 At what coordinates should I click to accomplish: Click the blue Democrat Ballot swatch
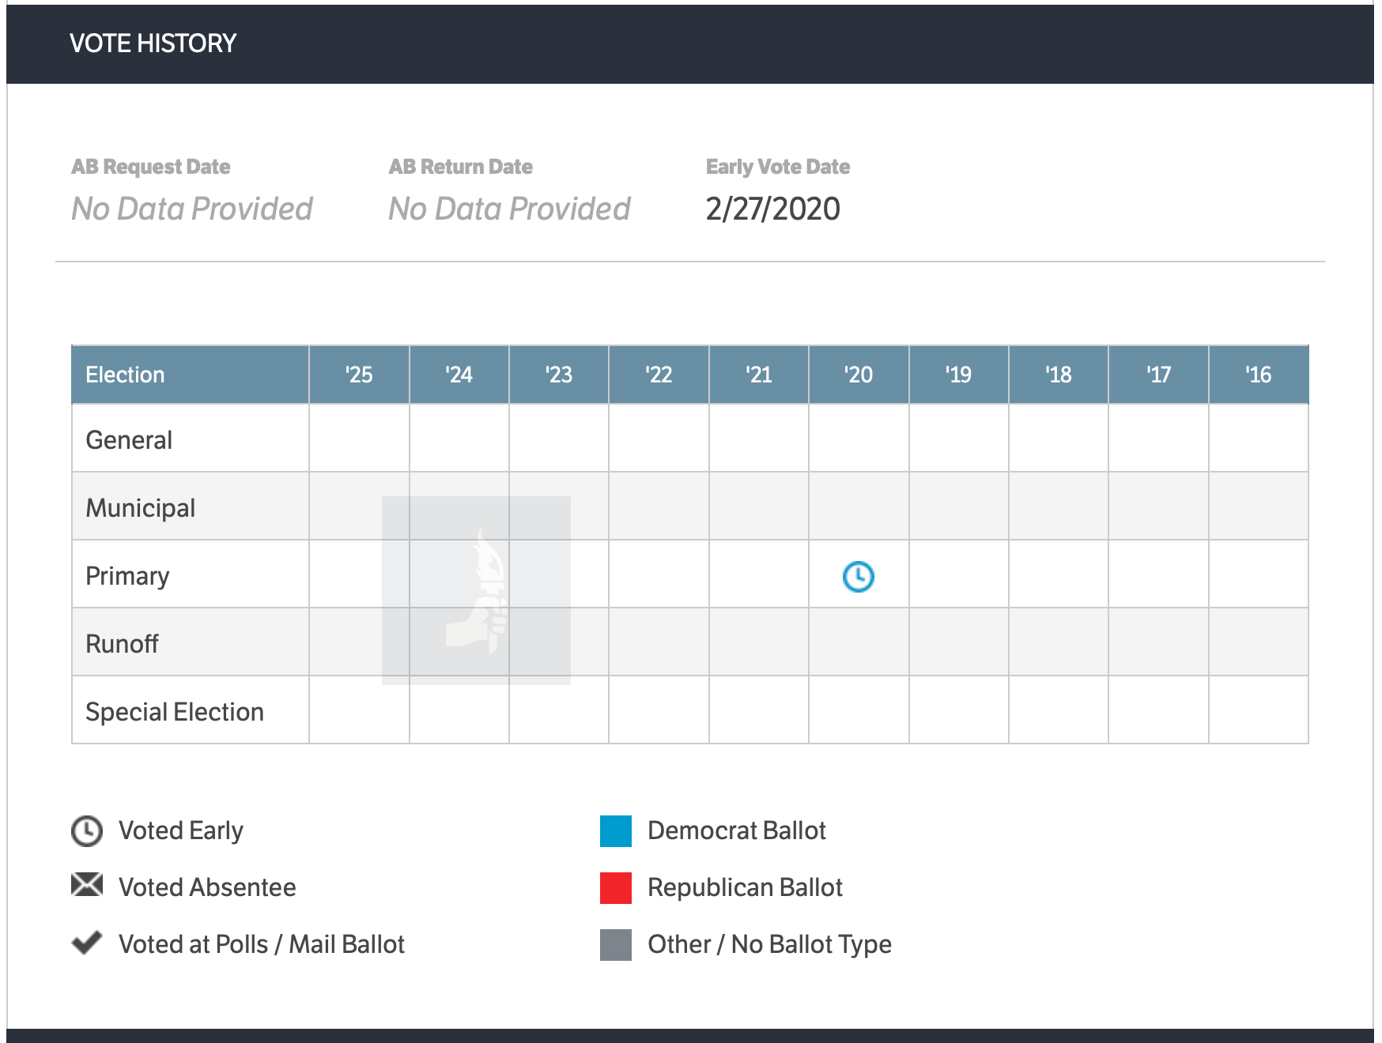click(615, 830)
